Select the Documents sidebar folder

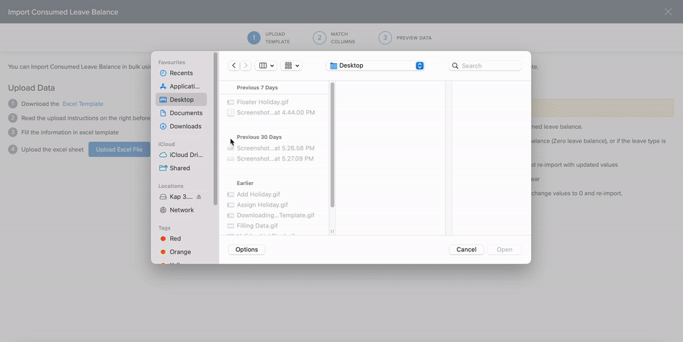point(185,113)
